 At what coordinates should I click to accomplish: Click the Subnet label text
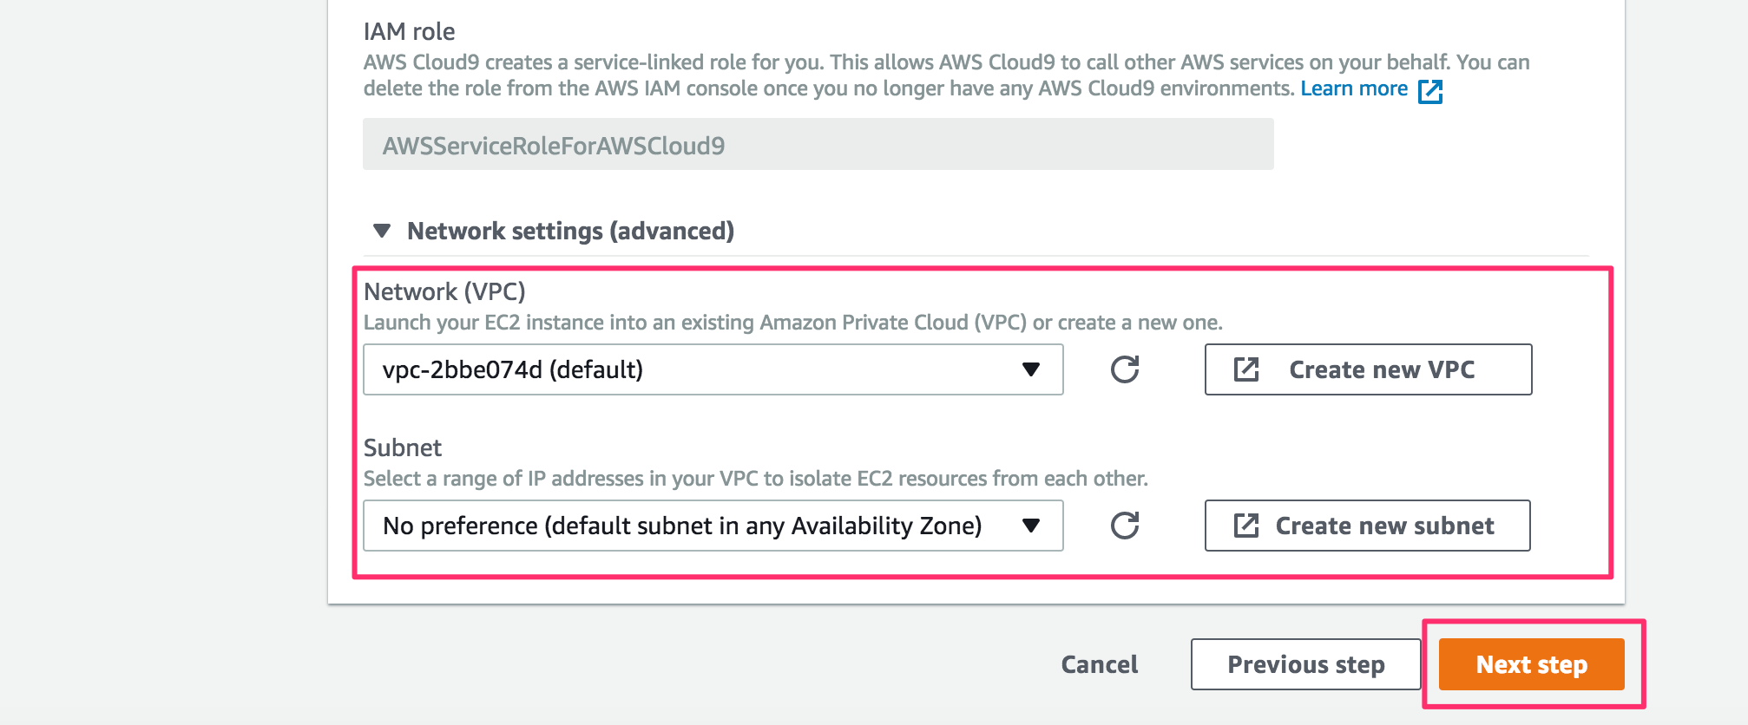(403, 447)
